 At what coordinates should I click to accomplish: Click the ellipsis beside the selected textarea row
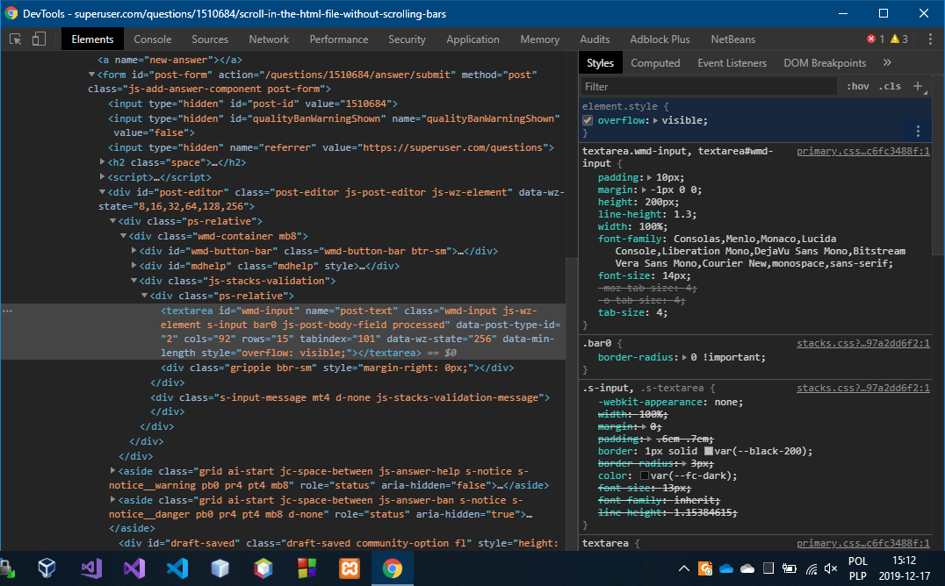coord(7,311)
